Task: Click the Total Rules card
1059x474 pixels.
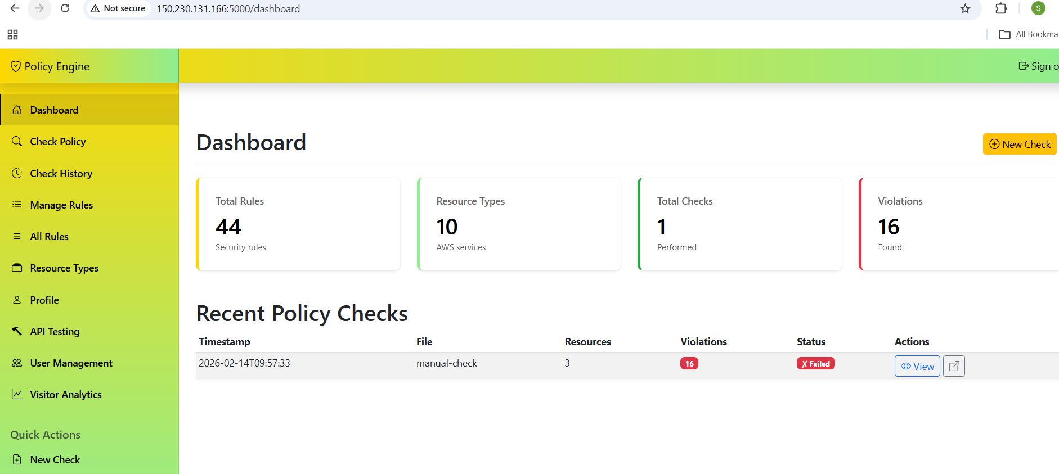Action: pyautogui.click(x=298, y=224)
